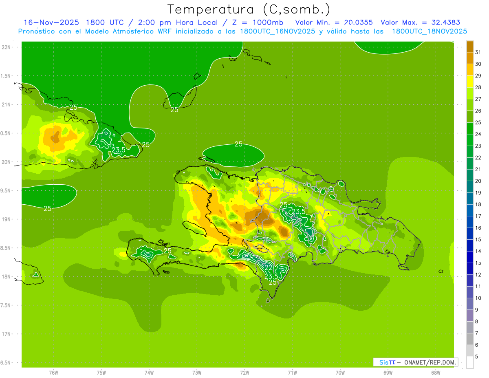Select the '16-Nov-2025' date text
Image resolution: width=489 pixels, height=378 pixels.
(51, 22)
